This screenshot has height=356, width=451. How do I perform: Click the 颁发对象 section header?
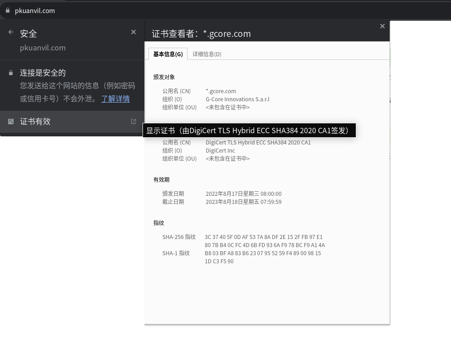164,77
